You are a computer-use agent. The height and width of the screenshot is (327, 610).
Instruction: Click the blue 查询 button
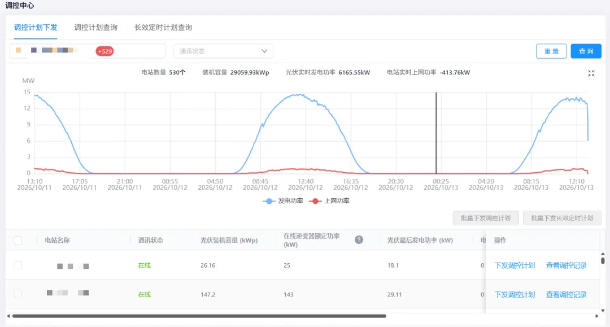click(x=586, y=51)
